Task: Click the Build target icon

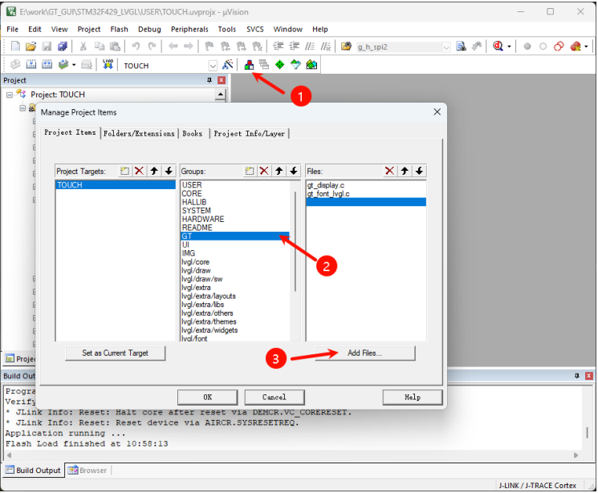Action: 31,65
